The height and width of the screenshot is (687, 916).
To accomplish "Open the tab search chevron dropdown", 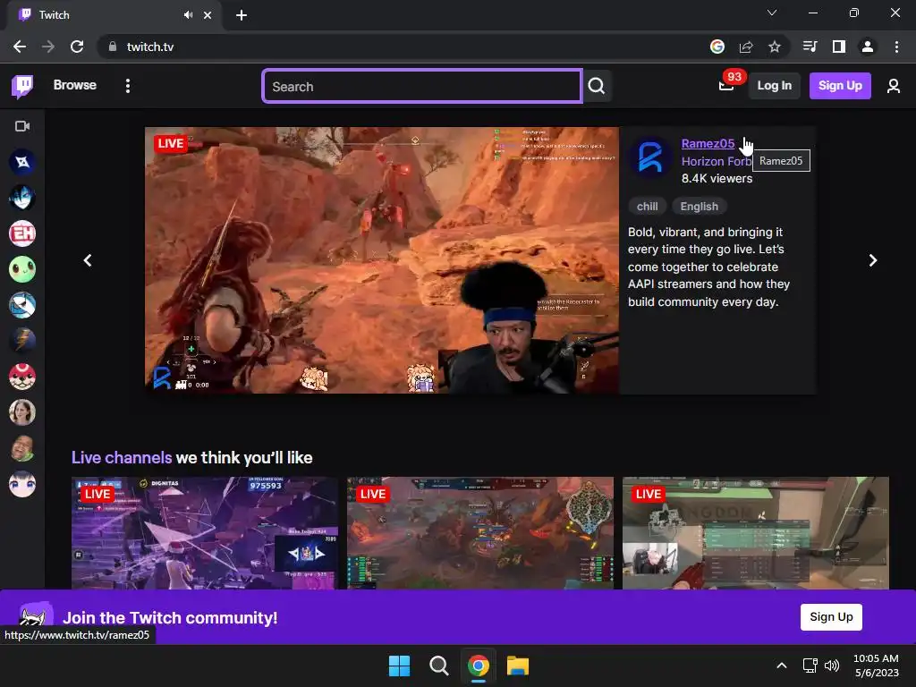I will coord(772,13).
